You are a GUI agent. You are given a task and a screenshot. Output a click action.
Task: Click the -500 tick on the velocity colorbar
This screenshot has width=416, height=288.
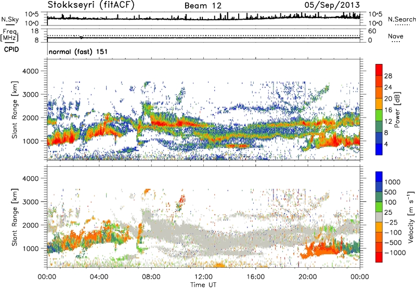pos(394,242)
